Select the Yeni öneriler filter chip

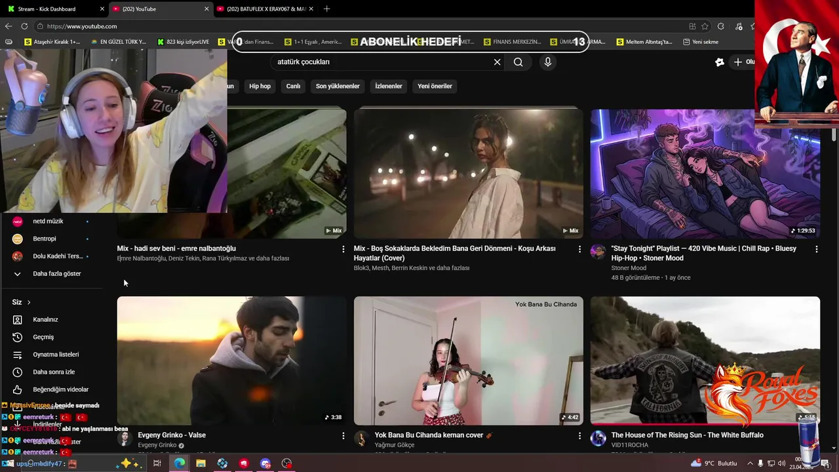tap(435, 86)
